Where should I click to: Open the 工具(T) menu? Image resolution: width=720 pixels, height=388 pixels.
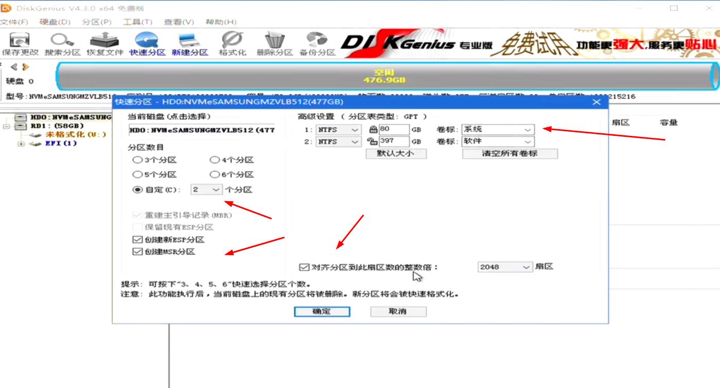pyautogui.click(x=138, y=22)
